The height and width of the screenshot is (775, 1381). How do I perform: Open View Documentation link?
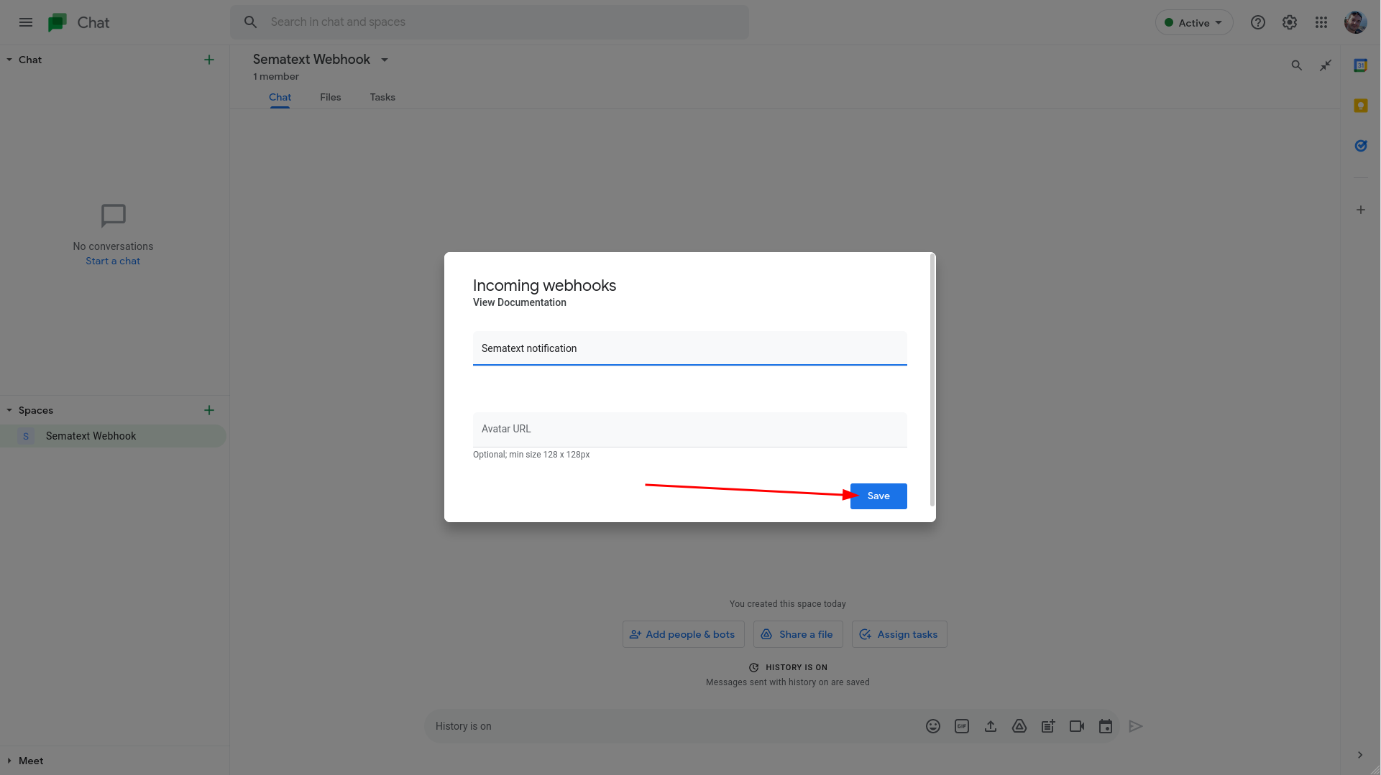[x=519, y=302]
